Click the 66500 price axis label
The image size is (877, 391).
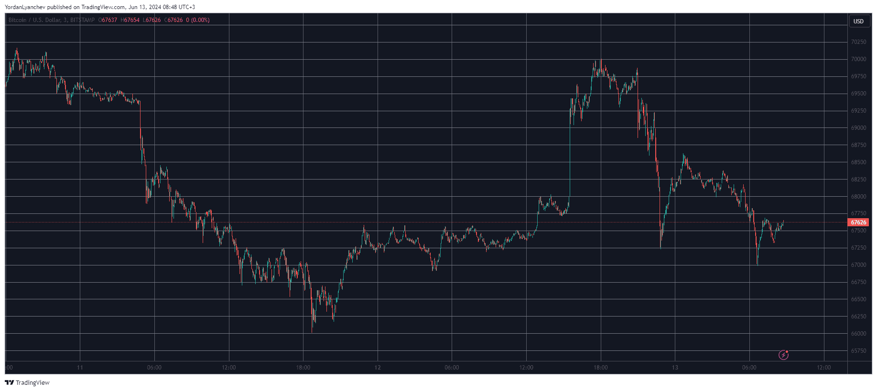tap(858, 299)
